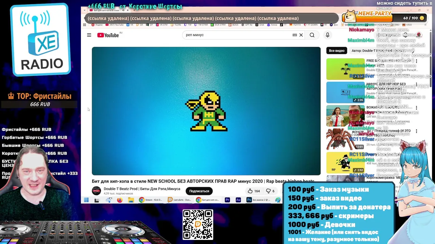
Task: Open the '(467) YouTube' bookmark
Action: (x=115, y=25)
